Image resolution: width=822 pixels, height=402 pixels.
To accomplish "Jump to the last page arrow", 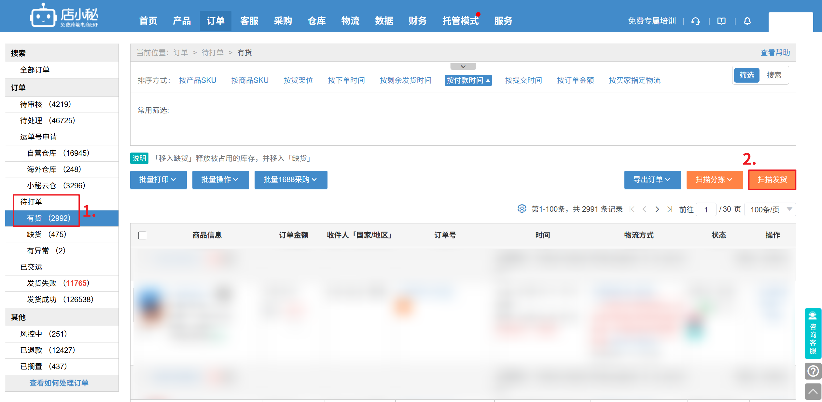I will click(670, 209).
